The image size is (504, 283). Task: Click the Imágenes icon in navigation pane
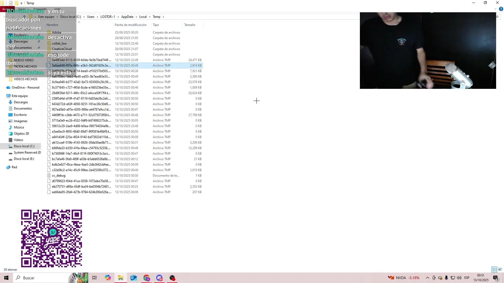click(x=11, y=121)
